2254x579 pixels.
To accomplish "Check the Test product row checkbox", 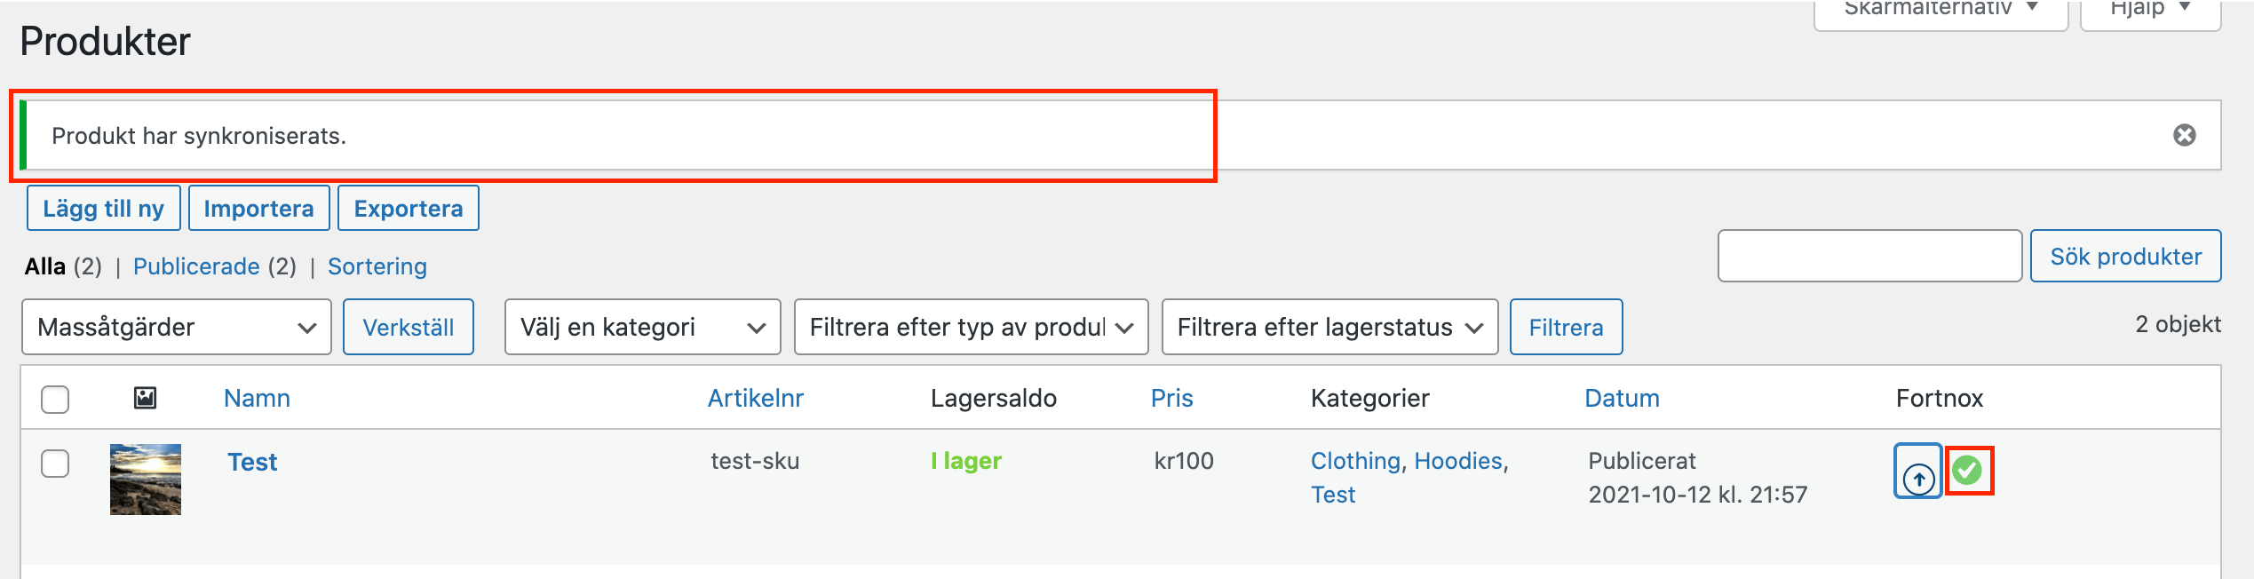I will [55, 463].
